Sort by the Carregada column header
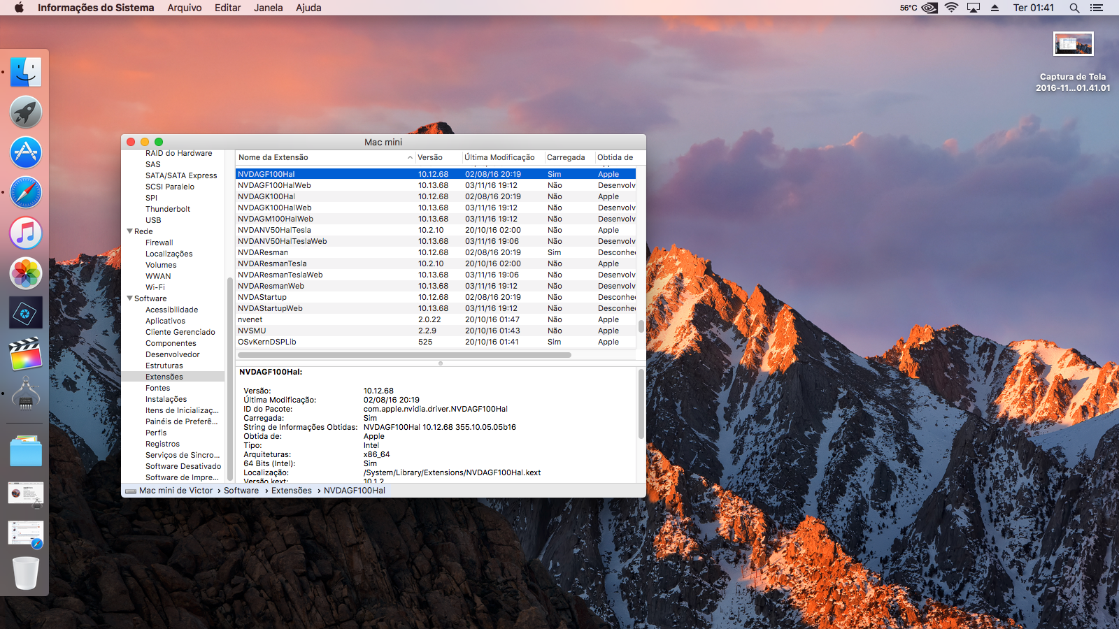 (x=569, y=158)
